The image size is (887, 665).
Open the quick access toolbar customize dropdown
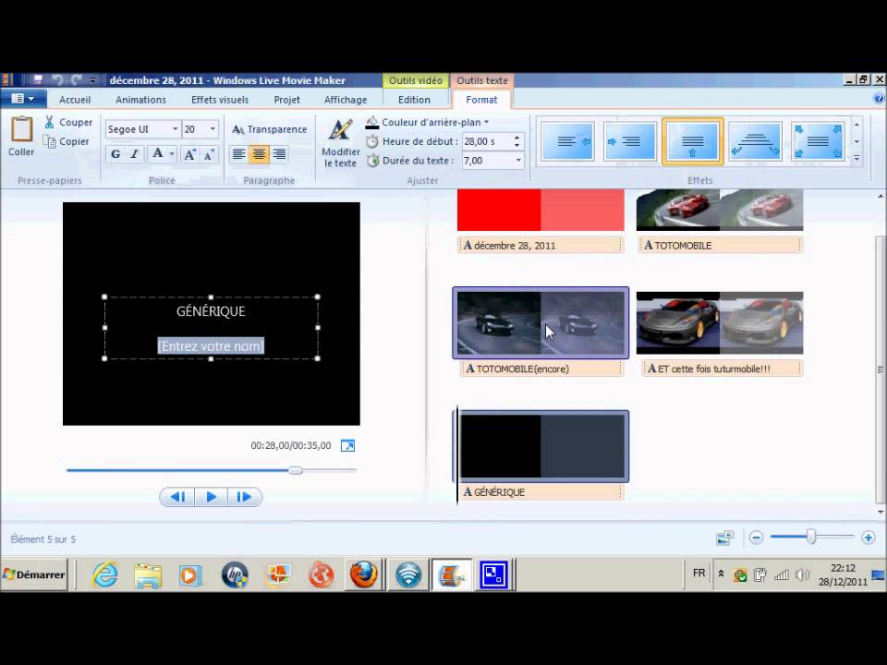[92, 80]
